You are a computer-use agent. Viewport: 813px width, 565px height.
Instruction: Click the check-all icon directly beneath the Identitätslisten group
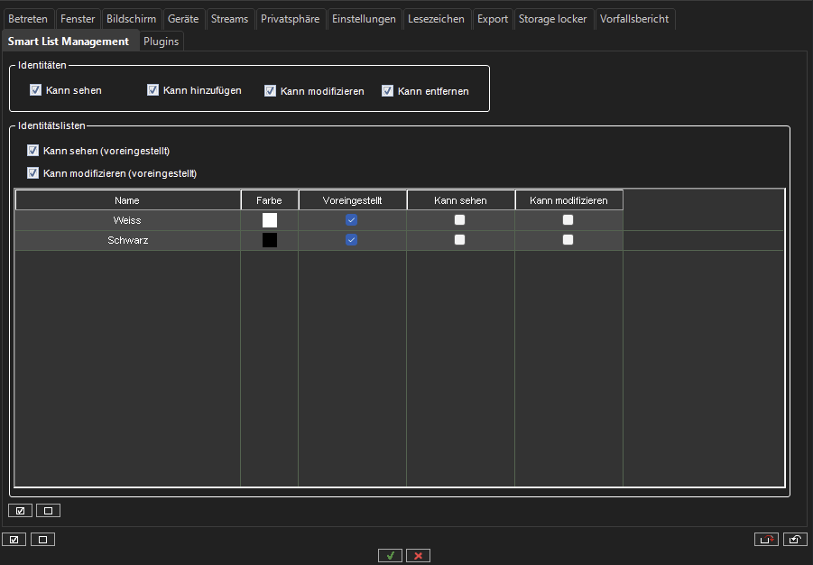pos(20,511)
